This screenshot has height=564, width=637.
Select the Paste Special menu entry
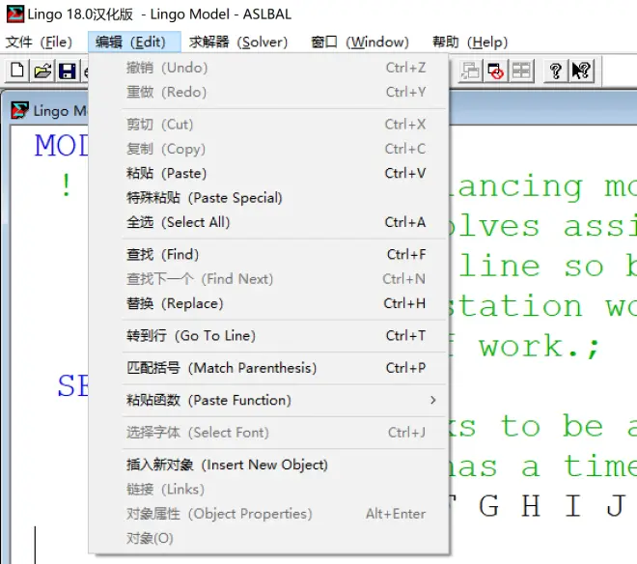click(205, 198)
